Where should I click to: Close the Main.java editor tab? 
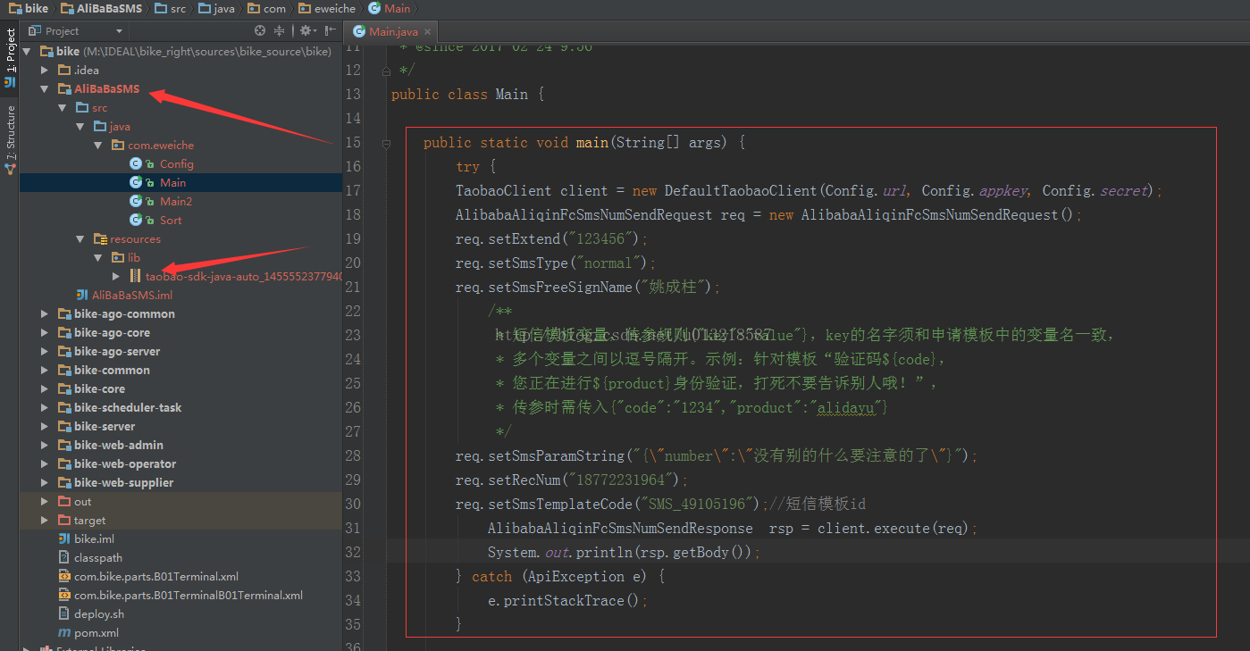pos(427,32)
